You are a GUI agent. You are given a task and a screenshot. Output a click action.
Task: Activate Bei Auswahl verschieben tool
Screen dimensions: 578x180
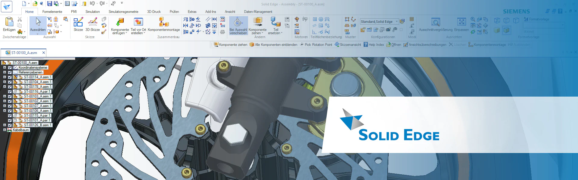click(x=238, y=22)
